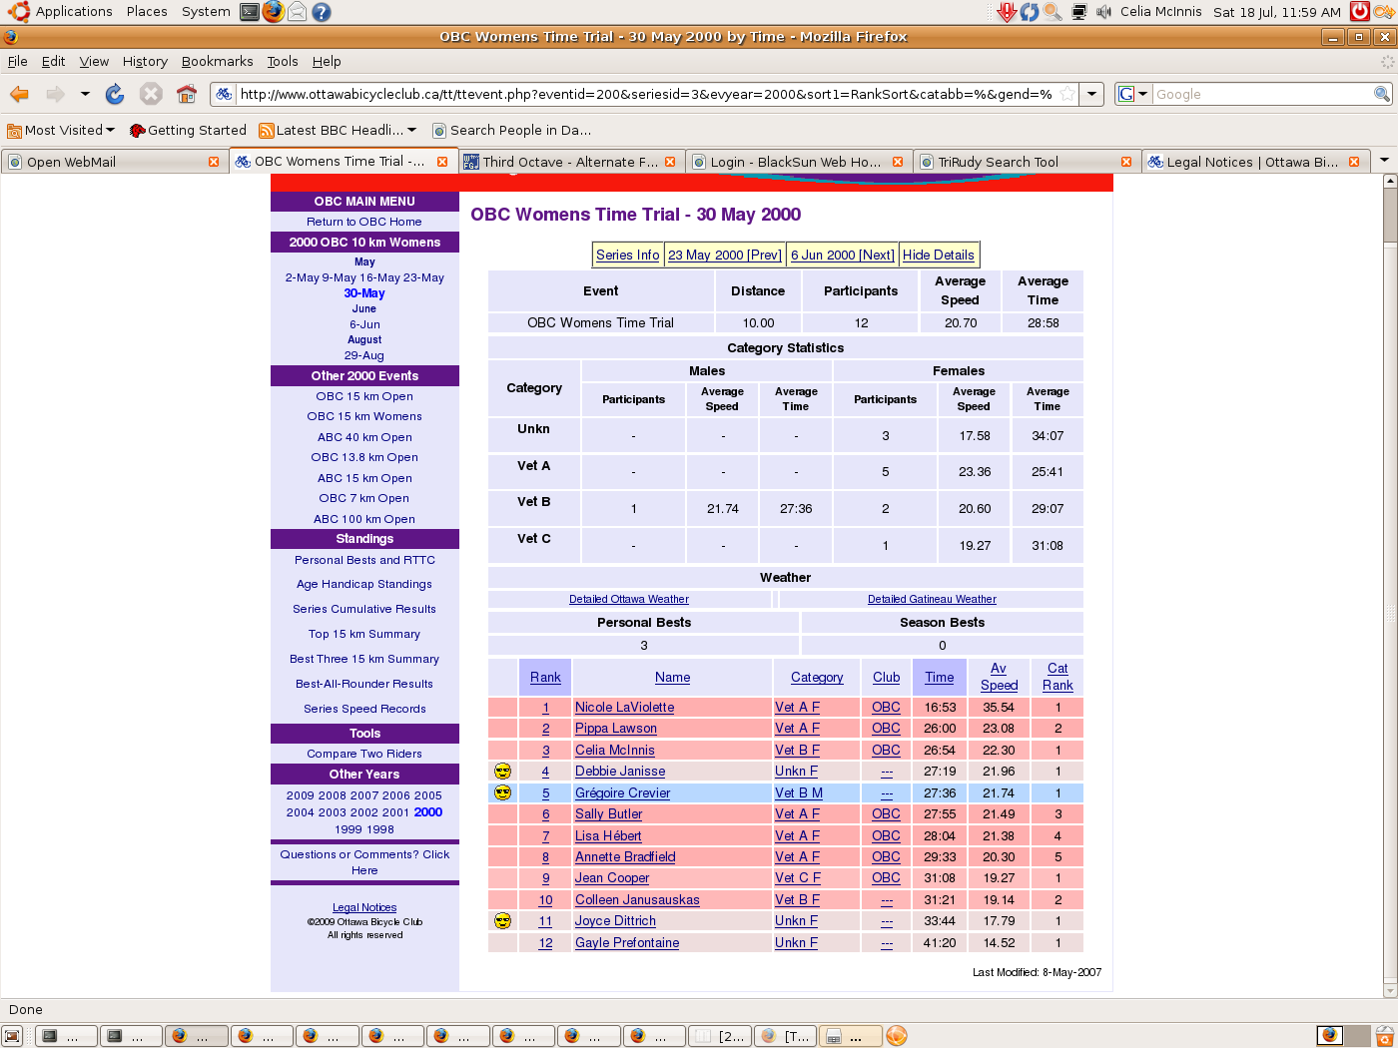This screenshot has height=1048, width=1398.
Task: Close the Open WebMail tab
Action: coord(213,162)
